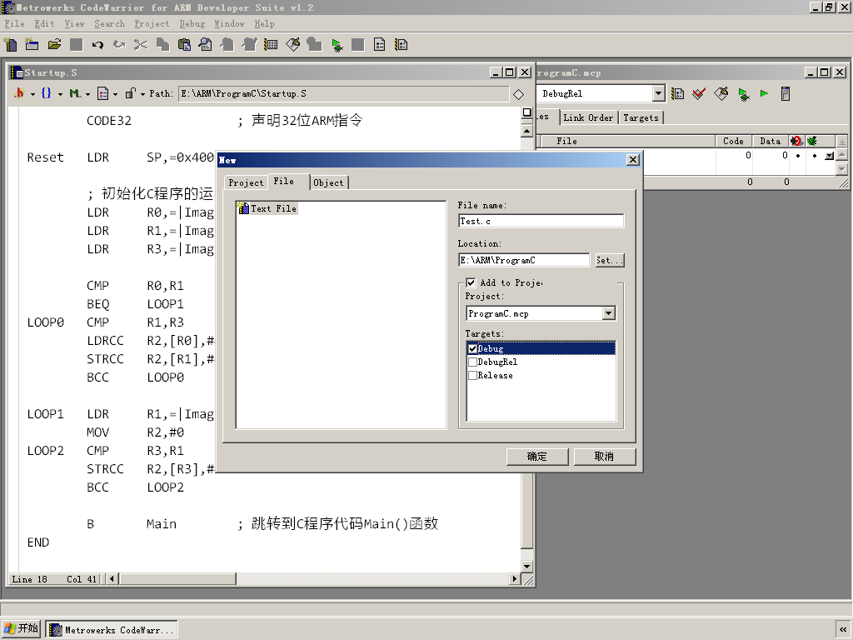Open the DebugRel target dropdown in project window
Viewport: 853px width, 640px height.
coord(659,93)
